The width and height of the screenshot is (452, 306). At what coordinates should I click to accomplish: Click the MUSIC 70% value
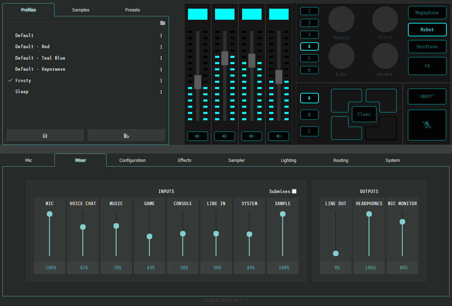(x=117, y=268)
